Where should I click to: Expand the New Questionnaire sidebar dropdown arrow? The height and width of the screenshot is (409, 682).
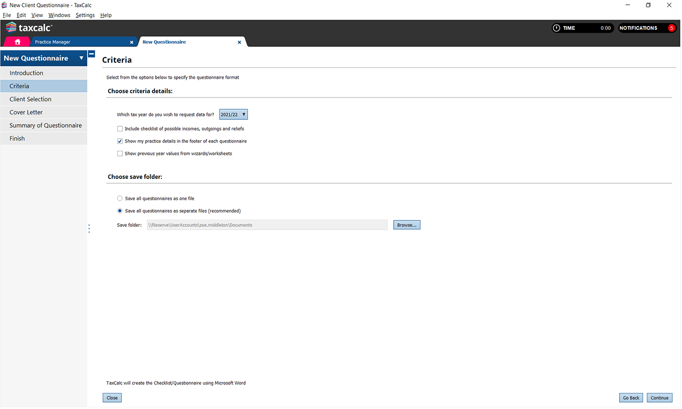point(81,58)
